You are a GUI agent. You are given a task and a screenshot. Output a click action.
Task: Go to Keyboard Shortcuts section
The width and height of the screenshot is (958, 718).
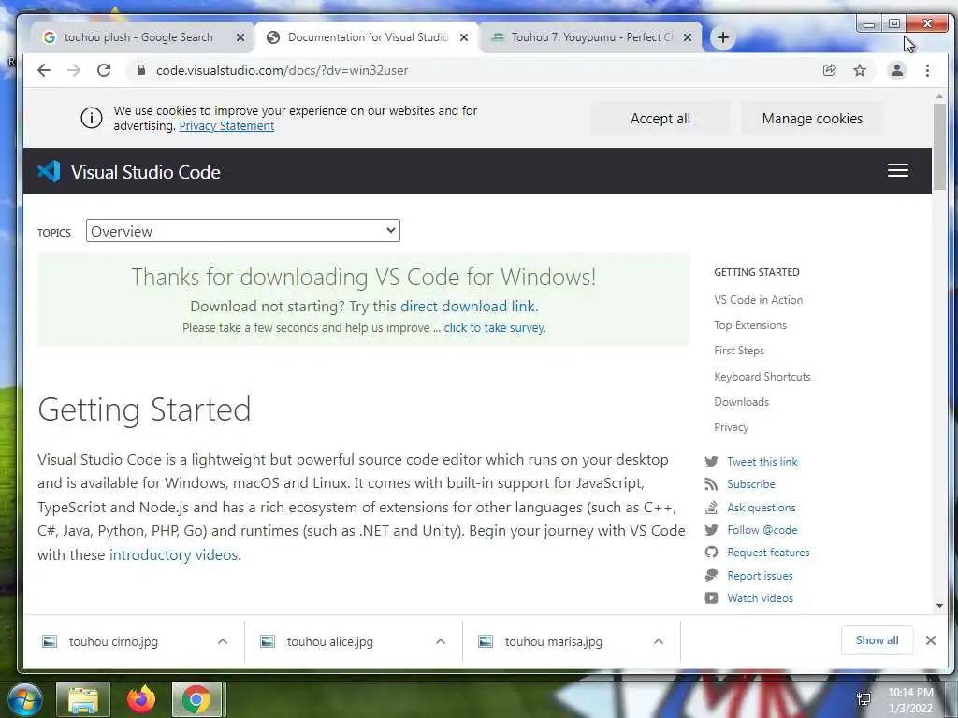coord(762,377)
